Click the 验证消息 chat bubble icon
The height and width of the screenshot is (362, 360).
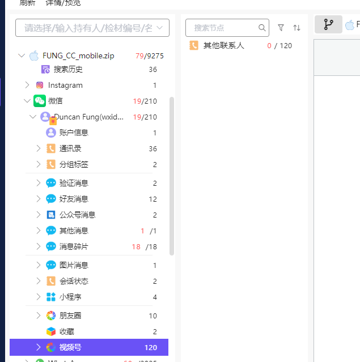pyautogui.click(x=51, y=183)
